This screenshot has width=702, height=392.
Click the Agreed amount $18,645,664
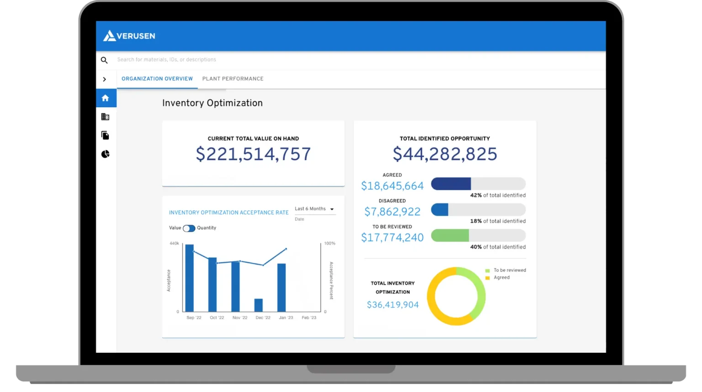tap(392, 186)
